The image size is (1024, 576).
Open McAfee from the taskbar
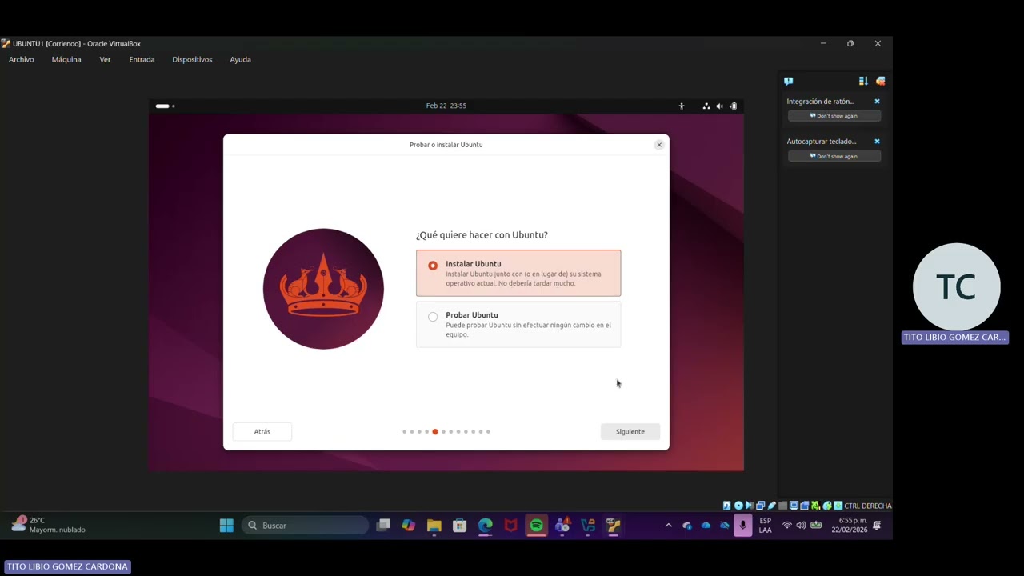[x=511, y=526]
